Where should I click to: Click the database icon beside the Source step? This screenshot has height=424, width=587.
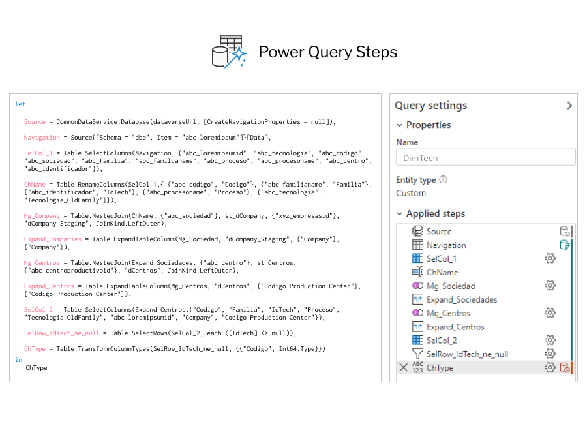coord(417,232)
